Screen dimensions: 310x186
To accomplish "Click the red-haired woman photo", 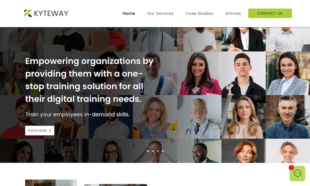I will [244, 151].
